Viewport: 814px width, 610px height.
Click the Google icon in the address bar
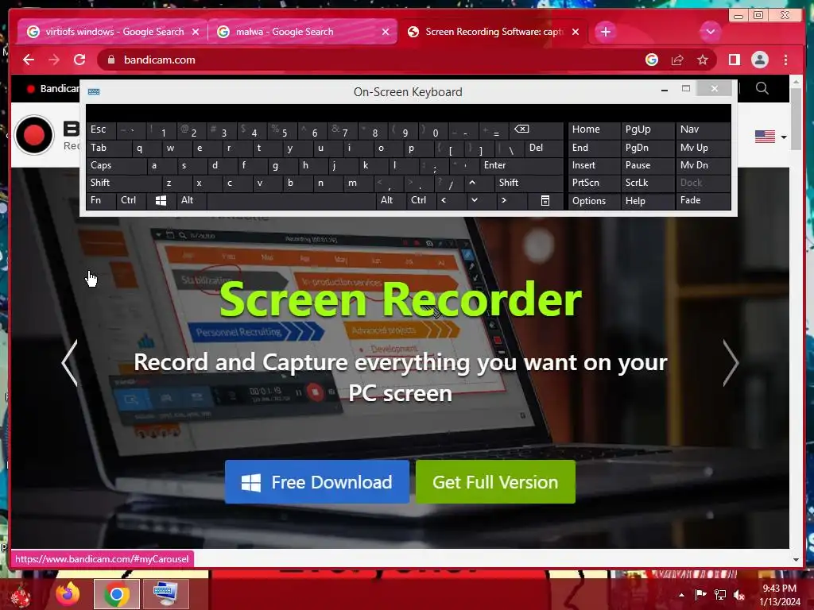point(652,60)
